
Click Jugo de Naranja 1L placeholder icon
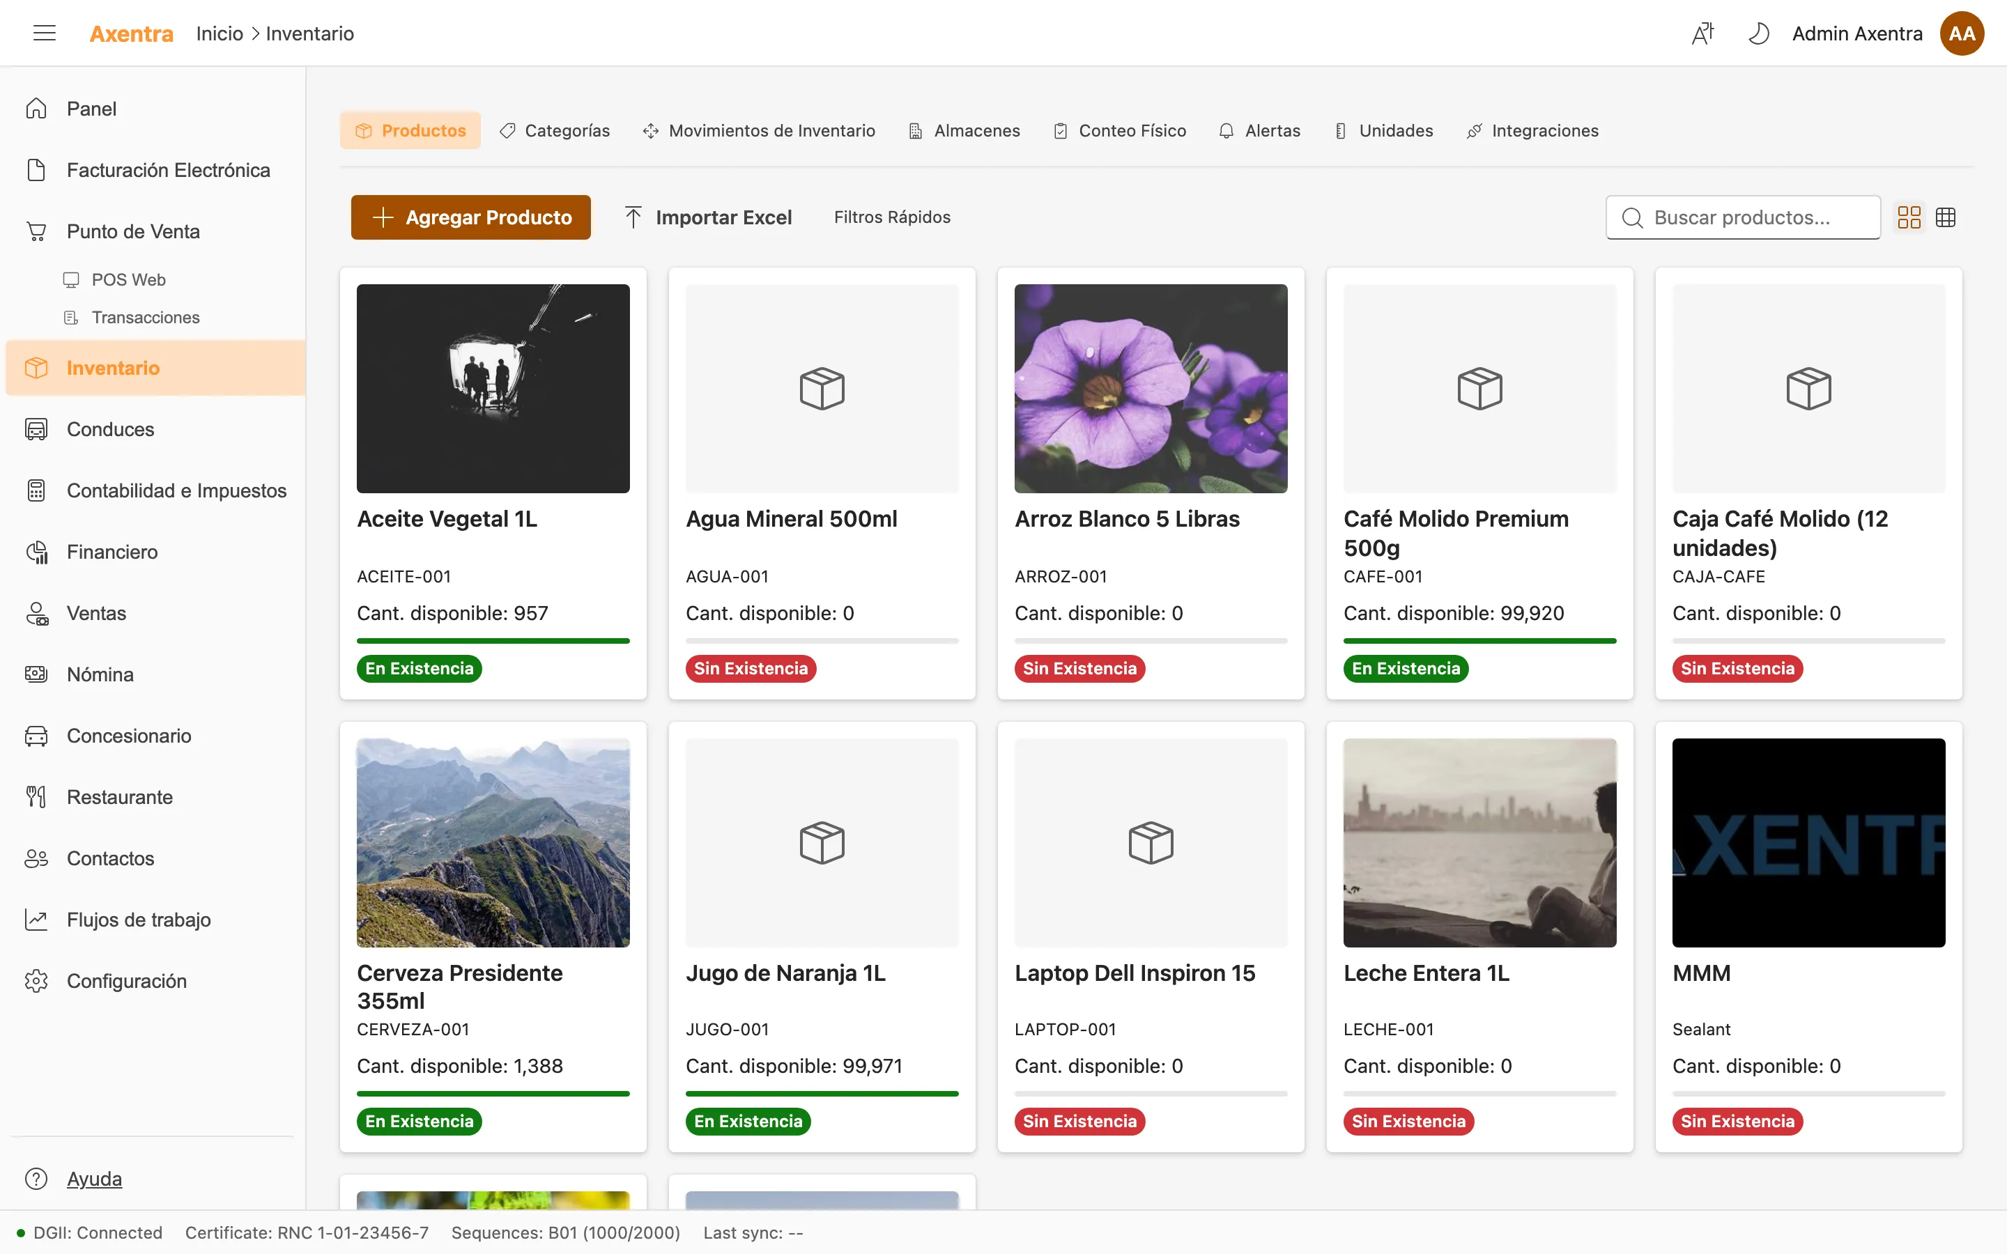822,843
